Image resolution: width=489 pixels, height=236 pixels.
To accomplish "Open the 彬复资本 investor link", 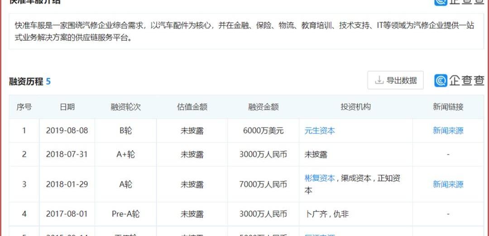I will 320,179.
